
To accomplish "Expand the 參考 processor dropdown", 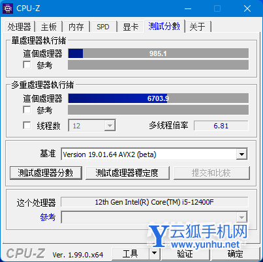I will (x=241, y=217).
